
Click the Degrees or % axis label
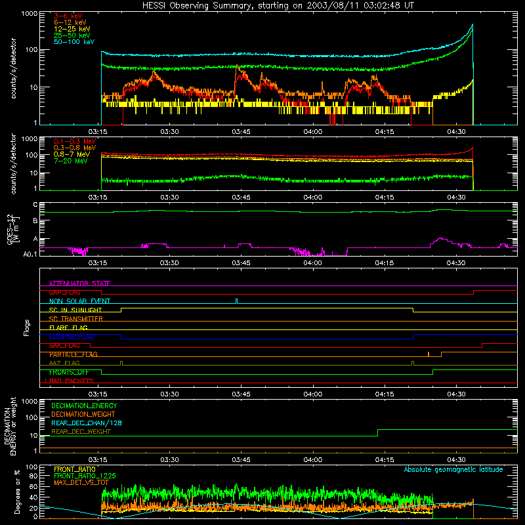(17, 492)
